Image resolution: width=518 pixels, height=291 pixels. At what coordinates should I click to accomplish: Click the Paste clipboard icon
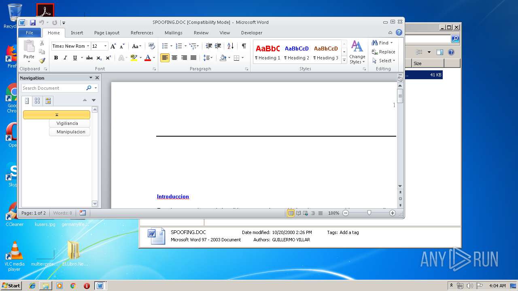(x=29, y=46)
